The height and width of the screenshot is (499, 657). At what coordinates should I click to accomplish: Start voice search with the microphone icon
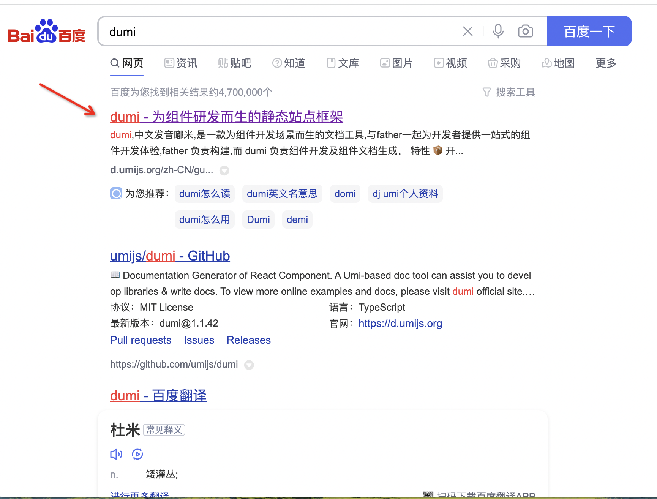pos(498,31)
